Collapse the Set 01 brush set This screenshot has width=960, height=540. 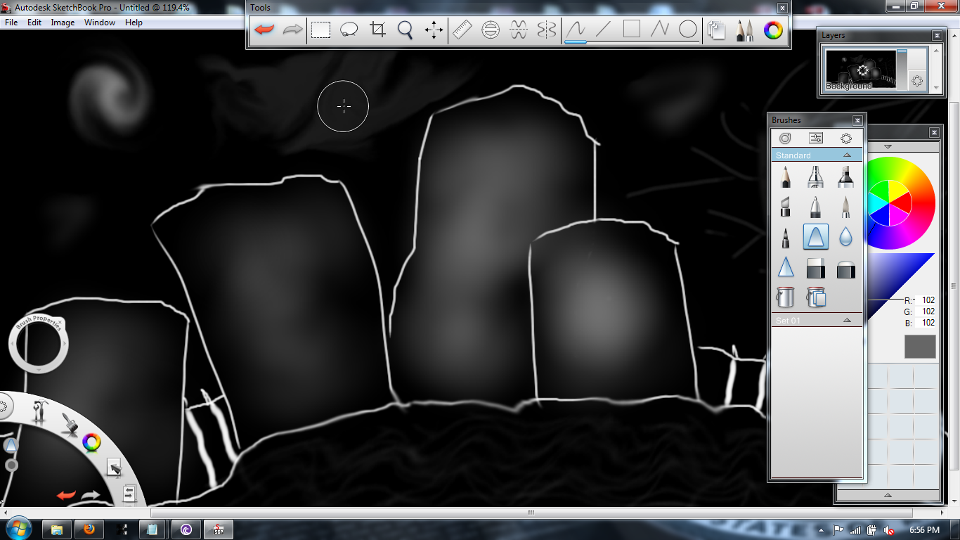coord(847,321)
